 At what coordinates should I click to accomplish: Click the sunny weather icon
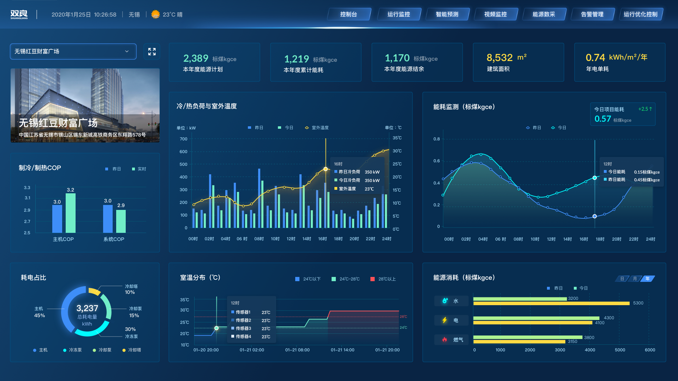pyautogui.click(x=155, y=14)
